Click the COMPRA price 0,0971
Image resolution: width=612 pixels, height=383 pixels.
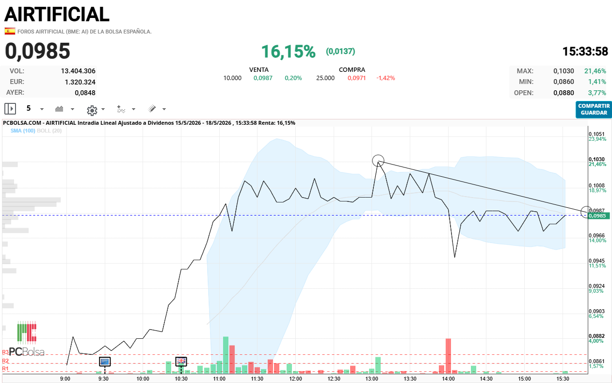coord(357,78)
